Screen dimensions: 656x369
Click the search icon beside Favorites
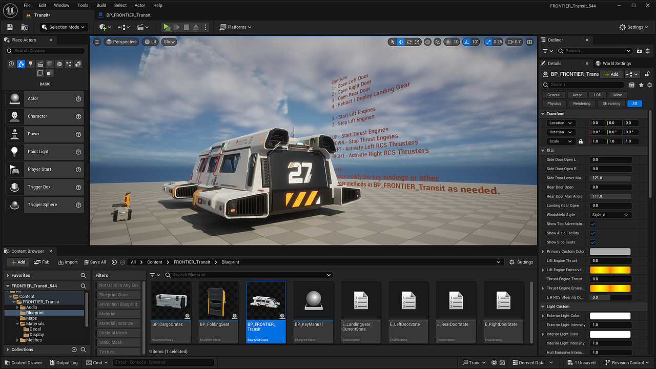click(83, 275)
